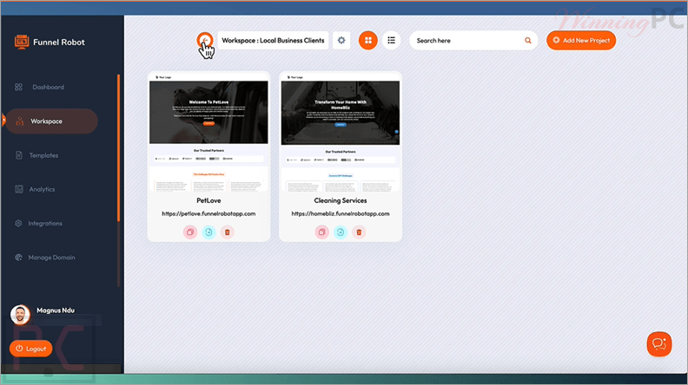The width and height of the screenshot is (688, 385).
Task: Click Add New Project button
Action: click(x=581, y=40)
